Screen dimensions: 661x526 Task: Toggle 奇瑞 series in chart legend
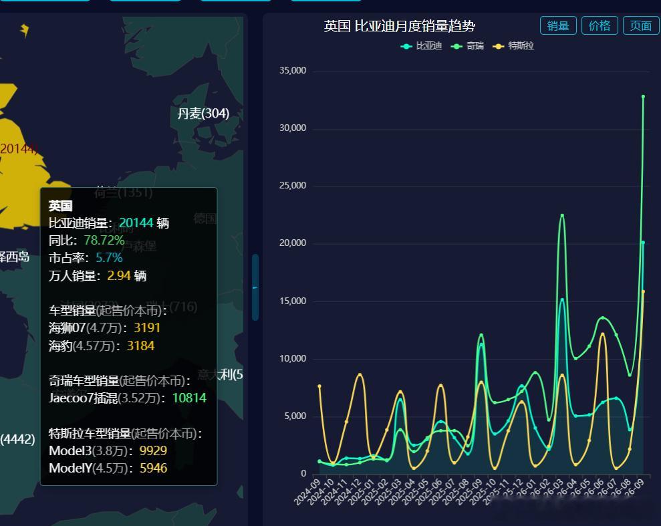pyautogui.click(x=467, y=46)
